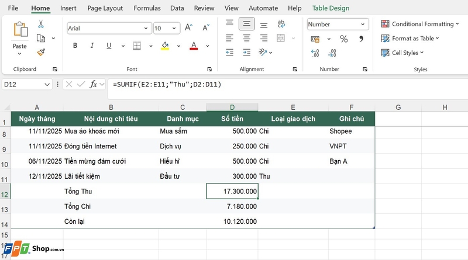Viewport: 468px width, 260px height.
Task: Click the Format Painter brush icon
Action: pyautogui.click(x=41, y=53)
